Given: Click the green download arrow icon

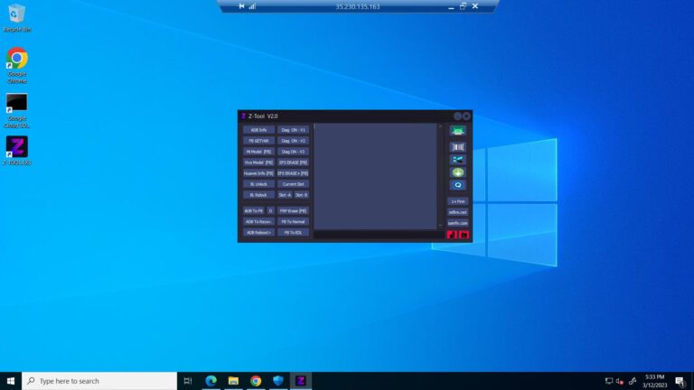Looking at the screenshot, I should (x=457, y=172).
